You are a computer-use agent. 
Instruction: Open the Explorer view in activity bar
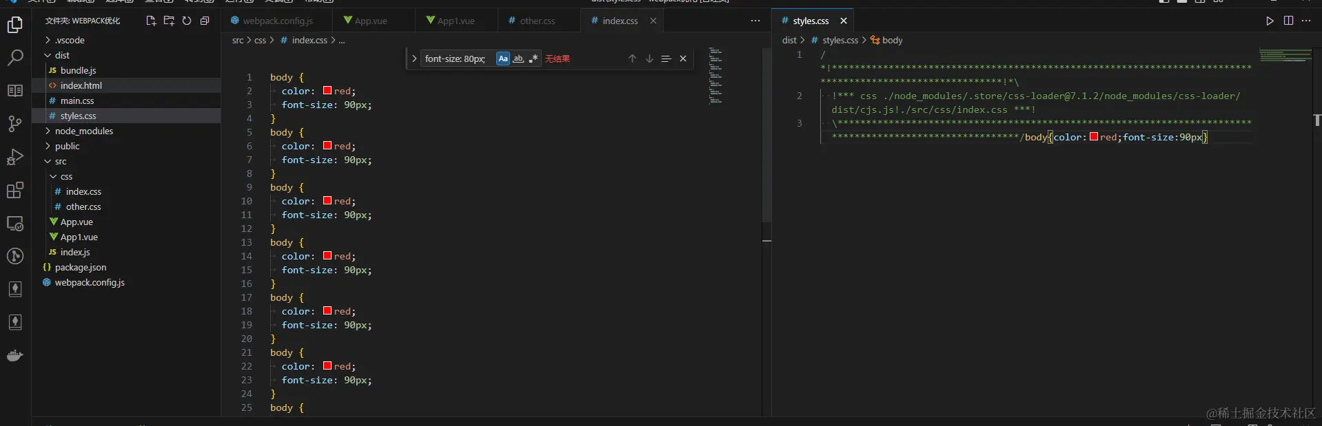click(x=15, y=25)
